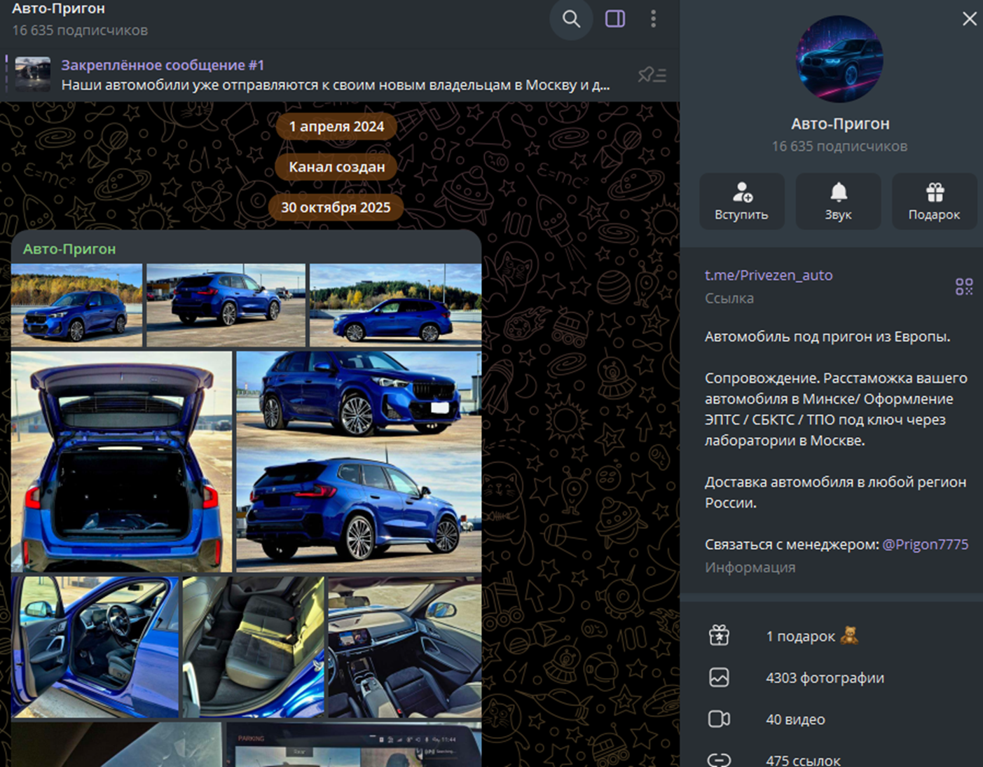Image resolution: width=983 pixels, height=767 pixels.
Task: Open the three-dot more options menu
Action: pos(653,19)
